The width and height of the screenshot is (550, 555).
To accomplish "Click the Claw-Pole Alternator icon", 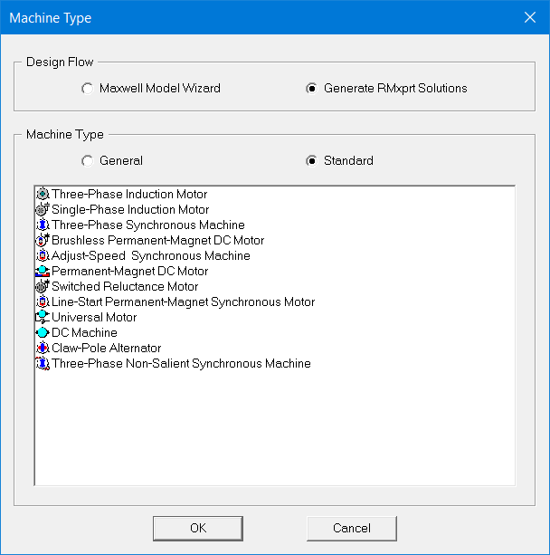I will point(43,348).
